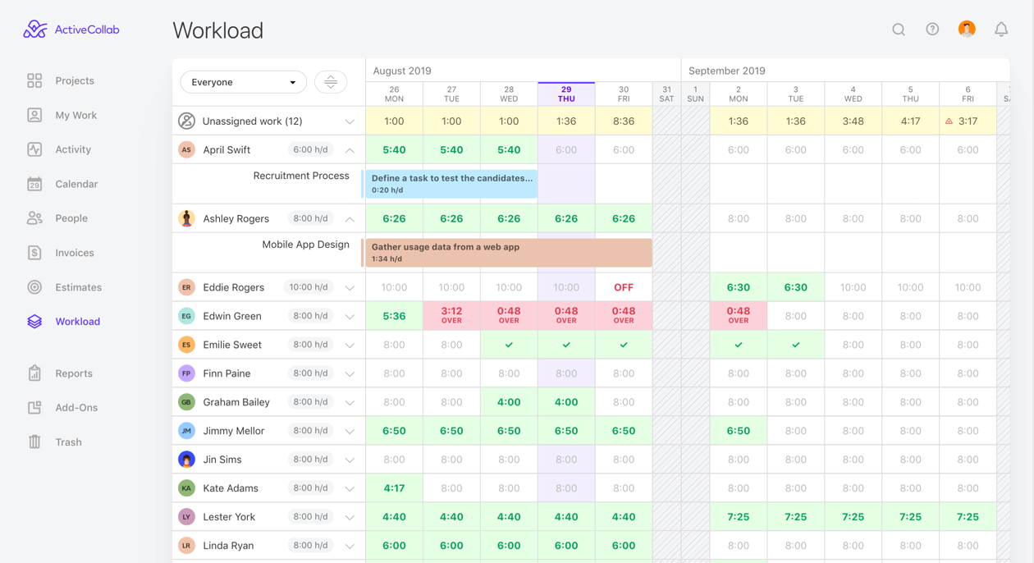This screenshot has width=1034, height=563.
Task: Open the Everyone filter dropdown
Action: tap(243, 82)
